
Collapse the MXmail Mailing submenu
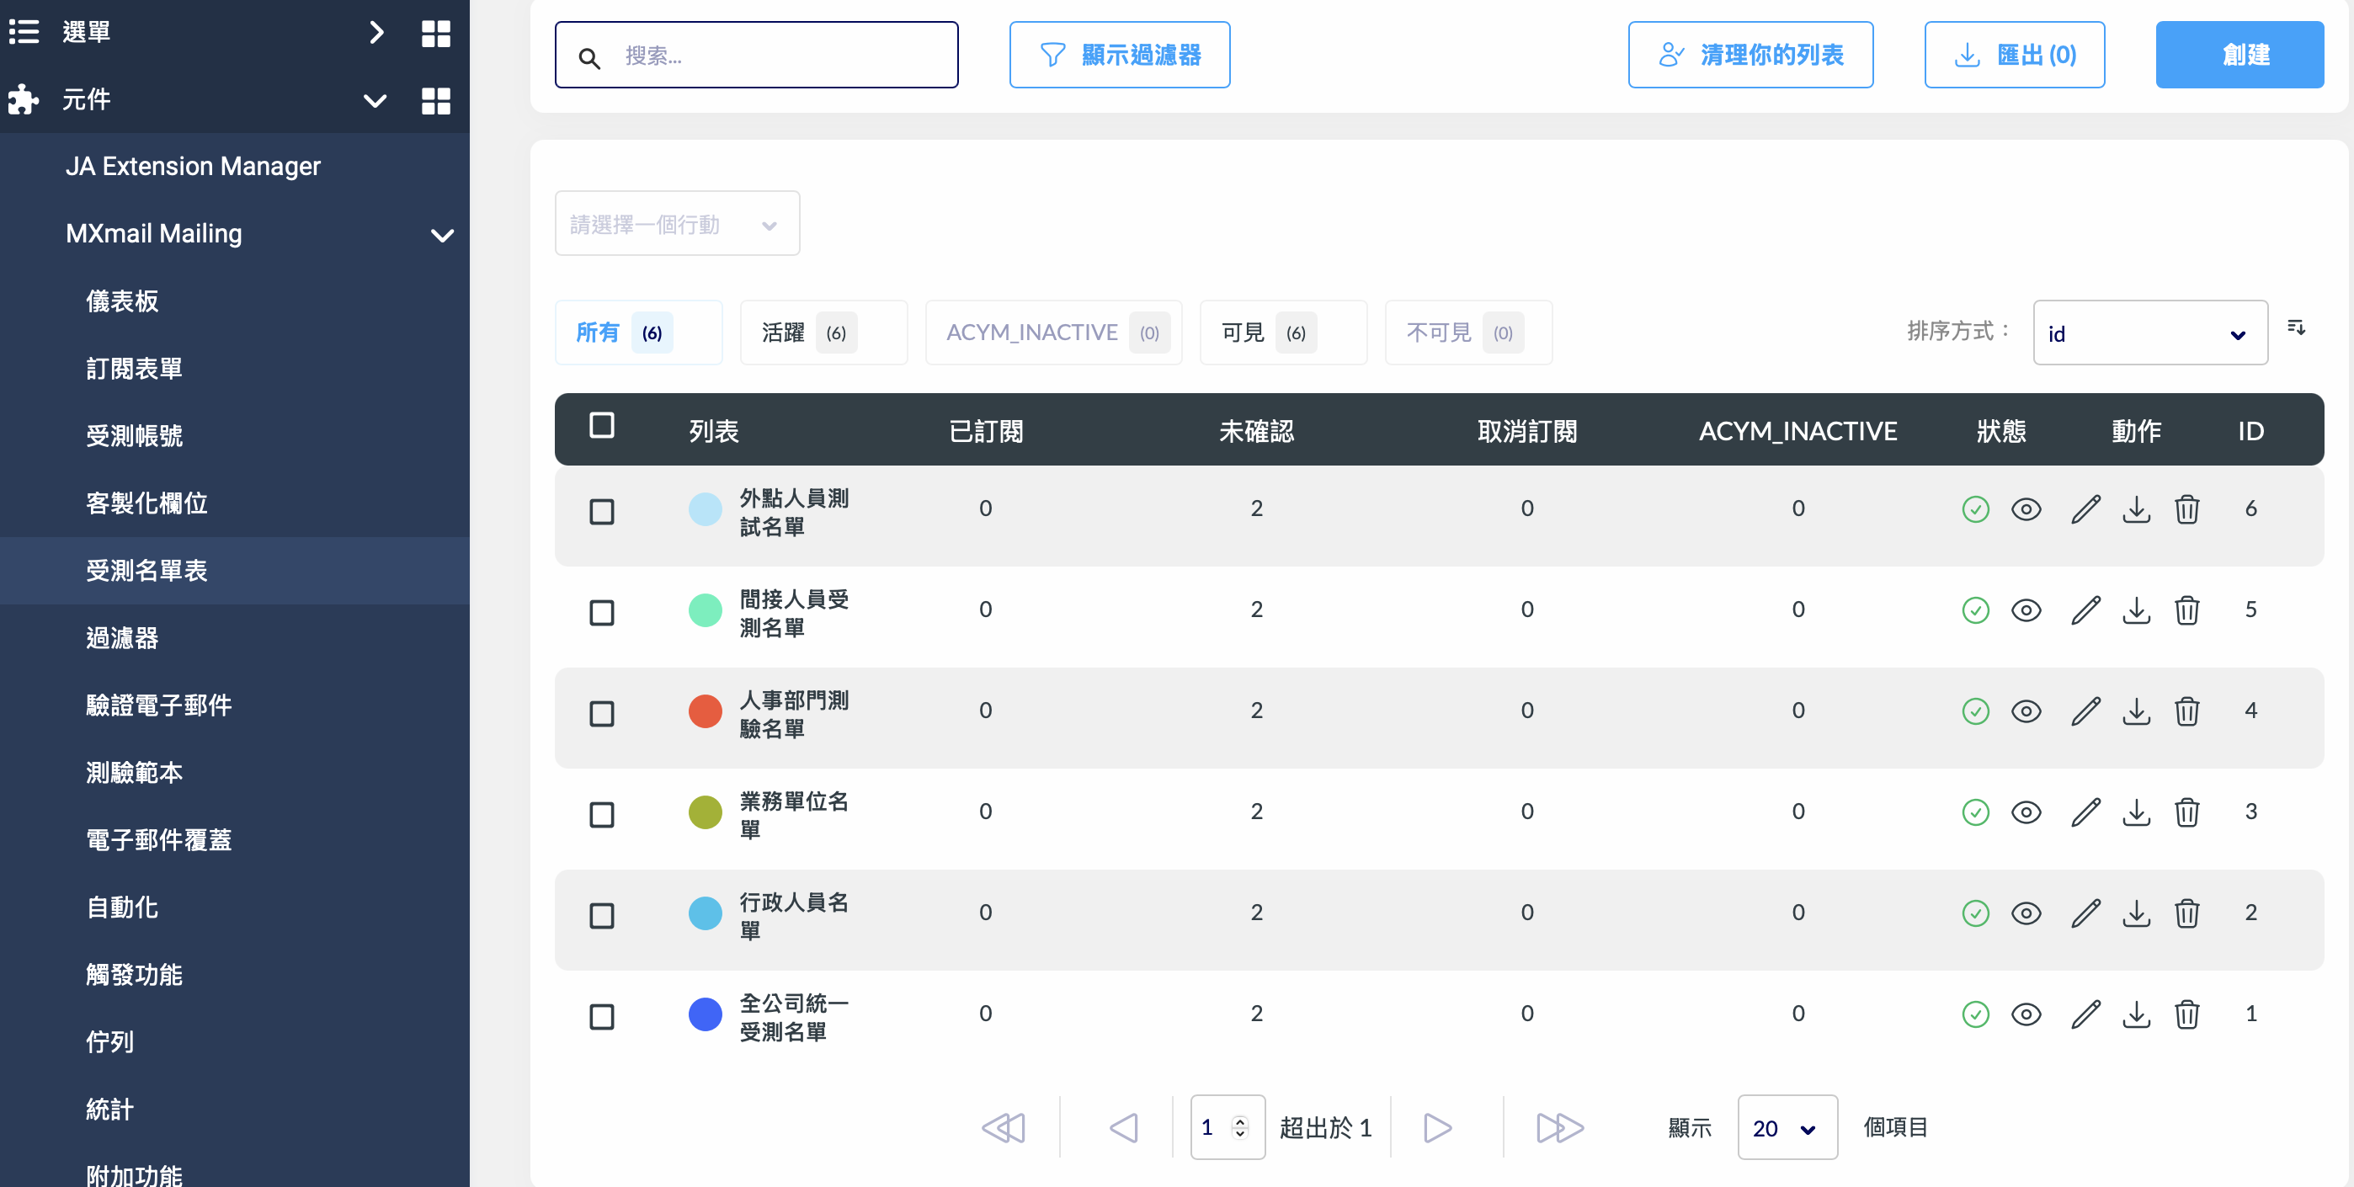click(x=442, y=235)
